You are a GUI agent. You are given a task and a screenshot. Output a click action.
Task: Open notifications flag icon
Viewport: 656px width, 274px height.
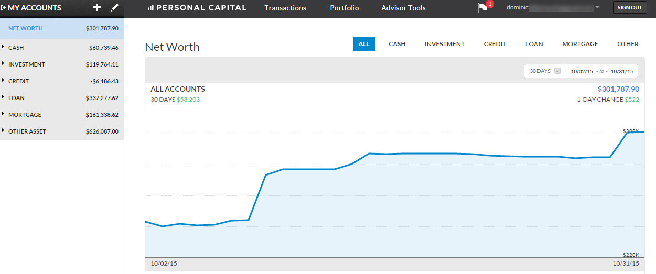(x=482, y=8)
